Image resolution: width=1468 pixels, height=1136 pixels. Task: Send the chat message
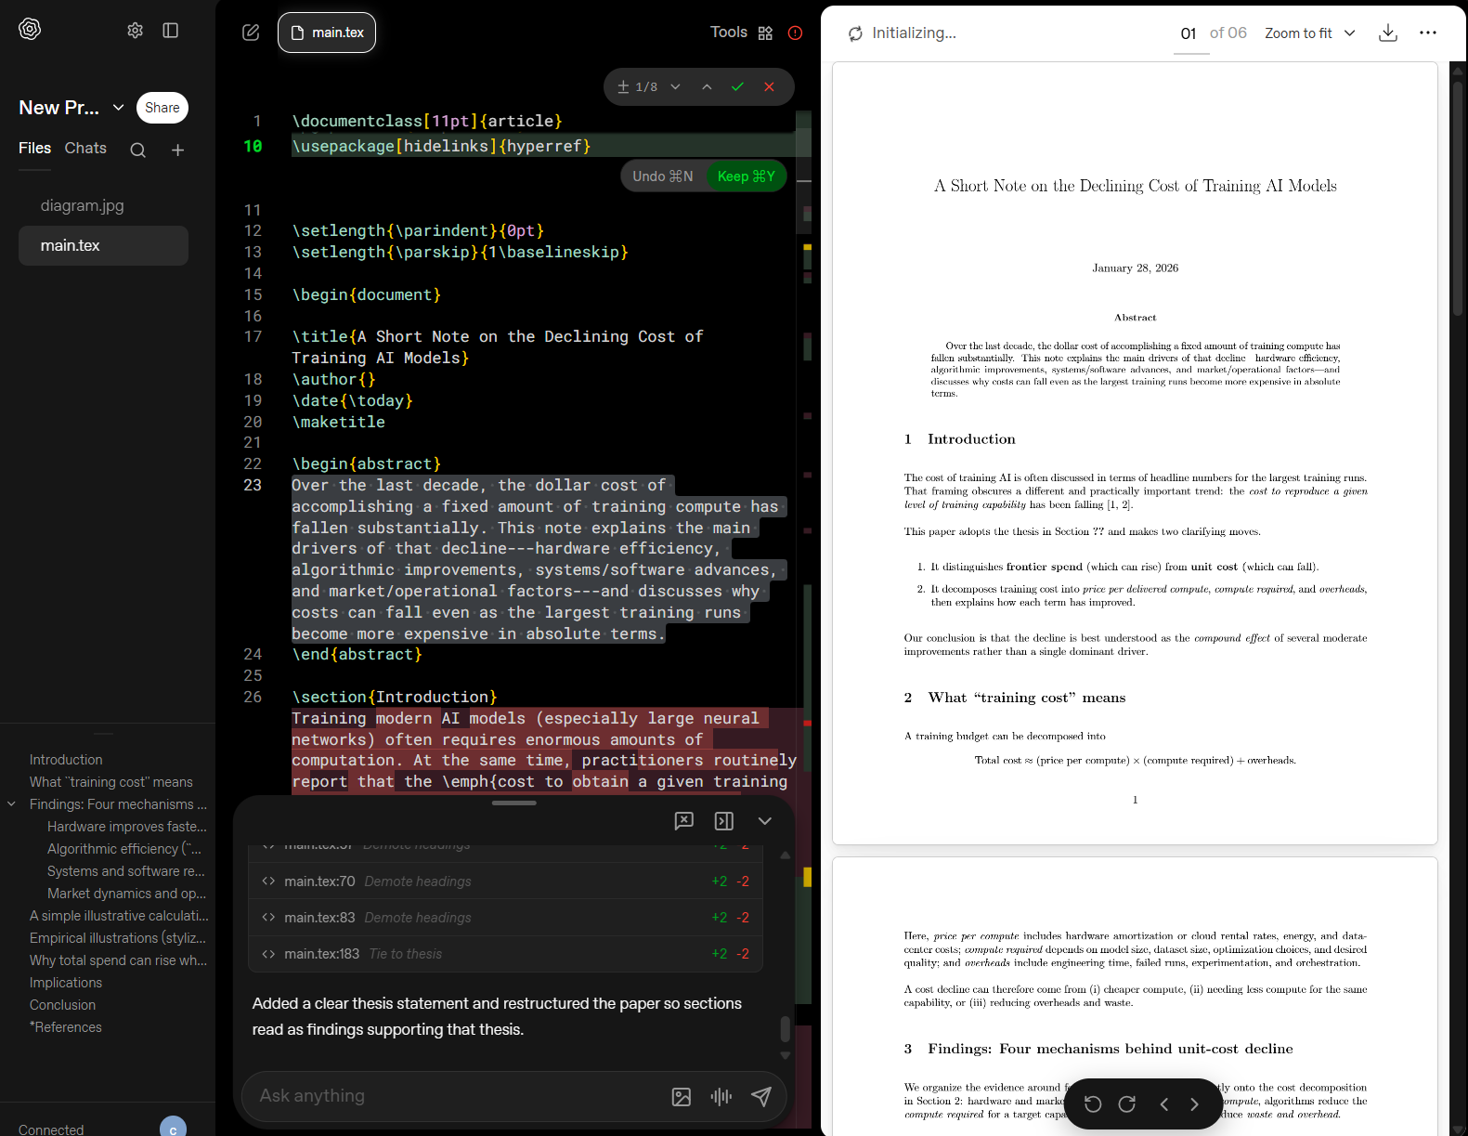coord(760,1097)
